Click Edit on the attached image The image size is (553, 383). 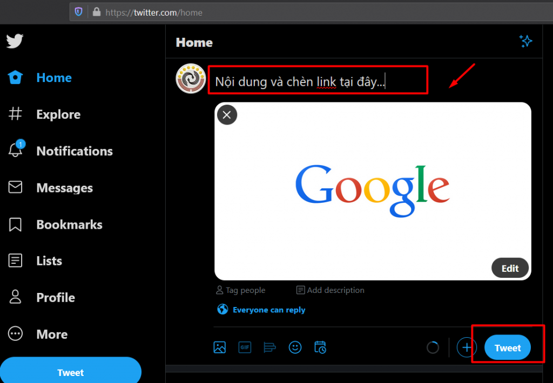pos(510,268)
